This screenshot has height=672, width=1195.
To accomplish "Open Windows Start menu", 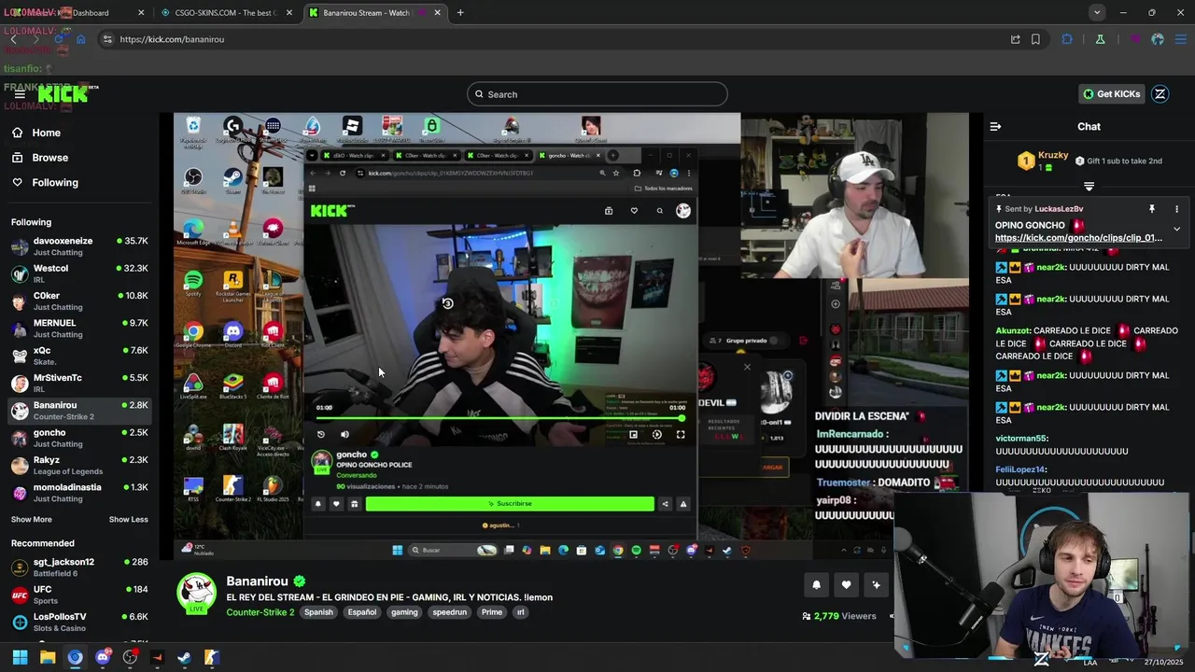I will pos(20,657).
